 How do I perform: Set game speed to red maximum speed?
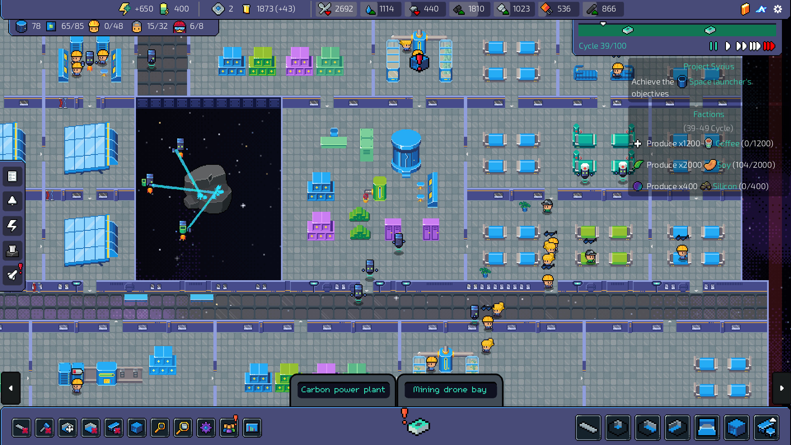(x=769, y=46)
